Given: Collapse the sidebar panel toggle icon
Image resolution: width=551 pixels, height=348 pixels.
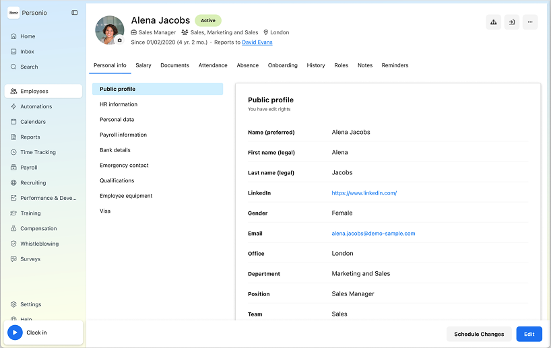Looking at the screenshot, I should (75, 13).
